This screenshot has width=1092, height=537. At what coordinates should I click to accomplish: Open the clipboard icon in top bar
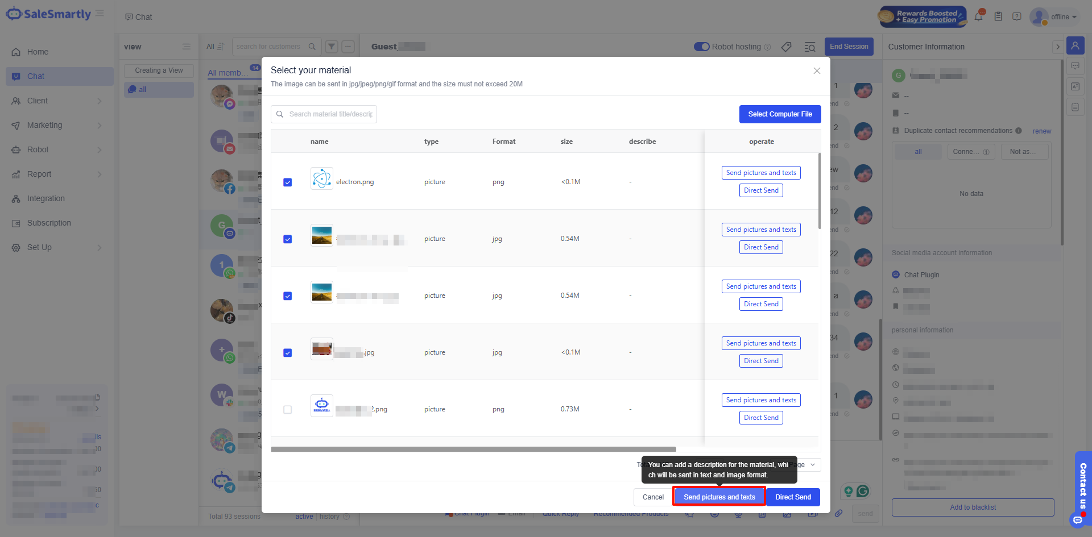[x=998, y=16]
